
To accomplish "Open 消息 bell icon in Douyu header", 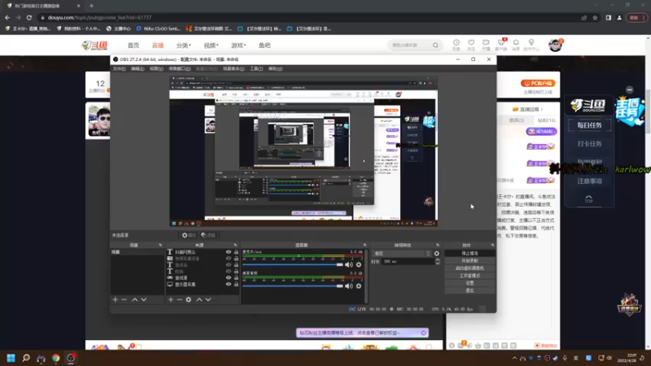I will pyautogui.click(x=516, y=45).
